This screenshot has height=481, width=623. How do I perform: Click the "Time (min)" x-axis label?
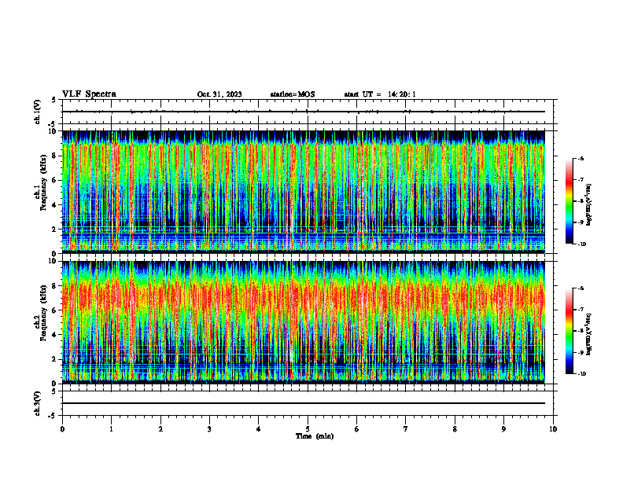tap(315, 436)
